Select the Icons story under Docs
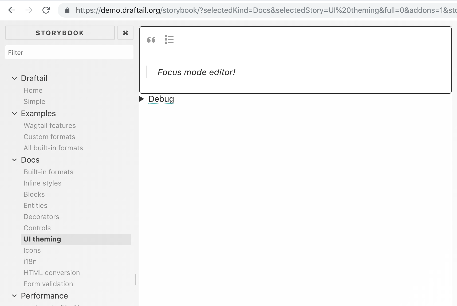This screenshot has height=306, width=457. [x=32, y=250]
